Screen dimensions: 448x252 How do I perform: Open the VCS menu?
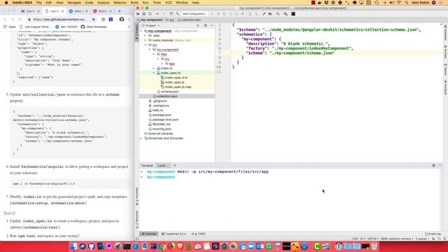[x=169, y=3]
